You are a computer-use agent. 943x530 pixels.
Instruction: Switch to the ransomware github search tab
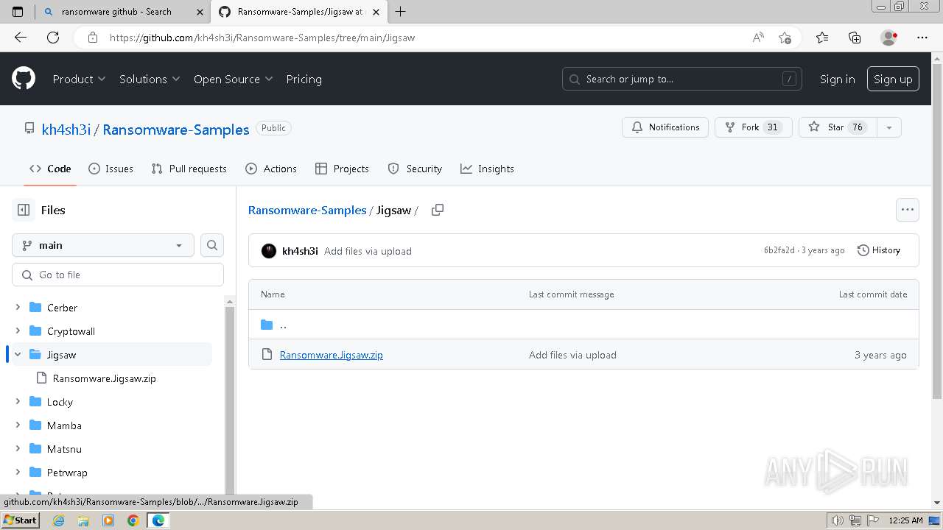(x=122, y=12)
